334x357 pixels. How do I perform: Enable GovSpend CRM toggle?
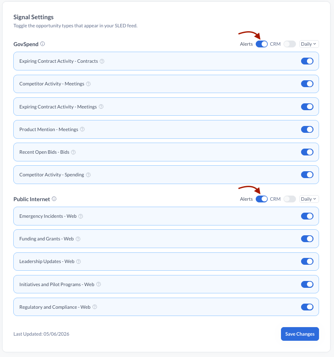pos(290,44)
